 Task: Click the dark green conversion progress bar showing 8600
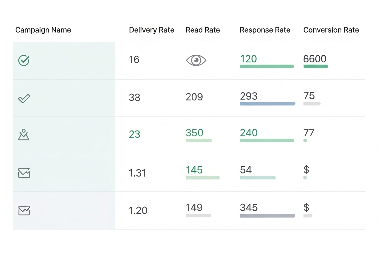(x=315, y=67)
